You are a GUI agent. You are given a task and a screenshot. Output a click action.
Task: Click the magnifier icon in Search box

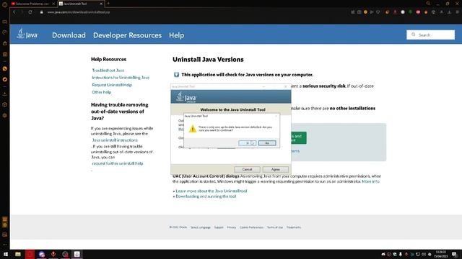point(414,35)
